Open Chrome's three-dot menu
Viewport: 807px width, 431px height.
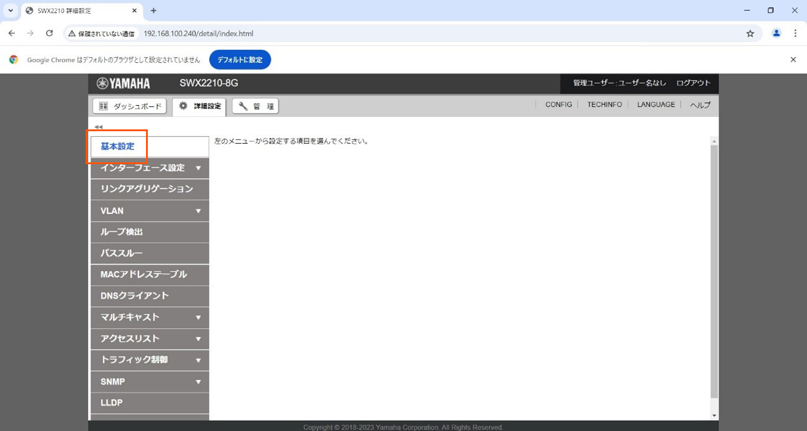coord(795,34)
